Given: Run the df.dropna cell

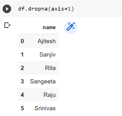Looking at the screenshot, I should click(7, 9).
